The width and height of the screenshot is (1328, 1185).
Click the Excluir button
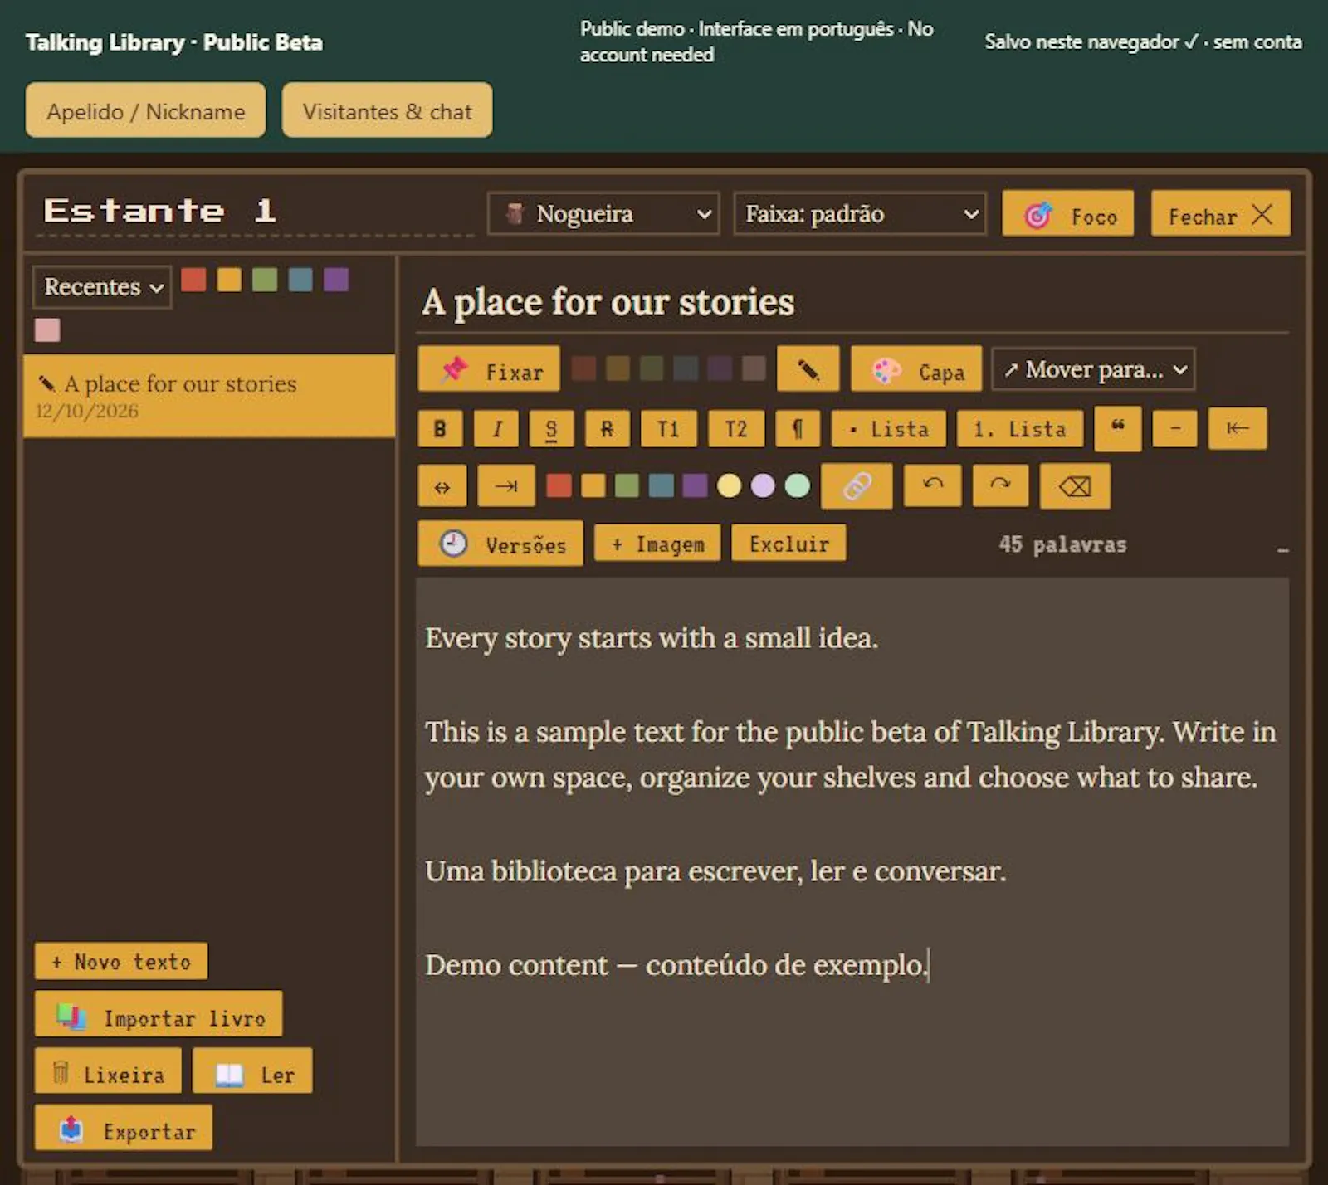point(788,544)
